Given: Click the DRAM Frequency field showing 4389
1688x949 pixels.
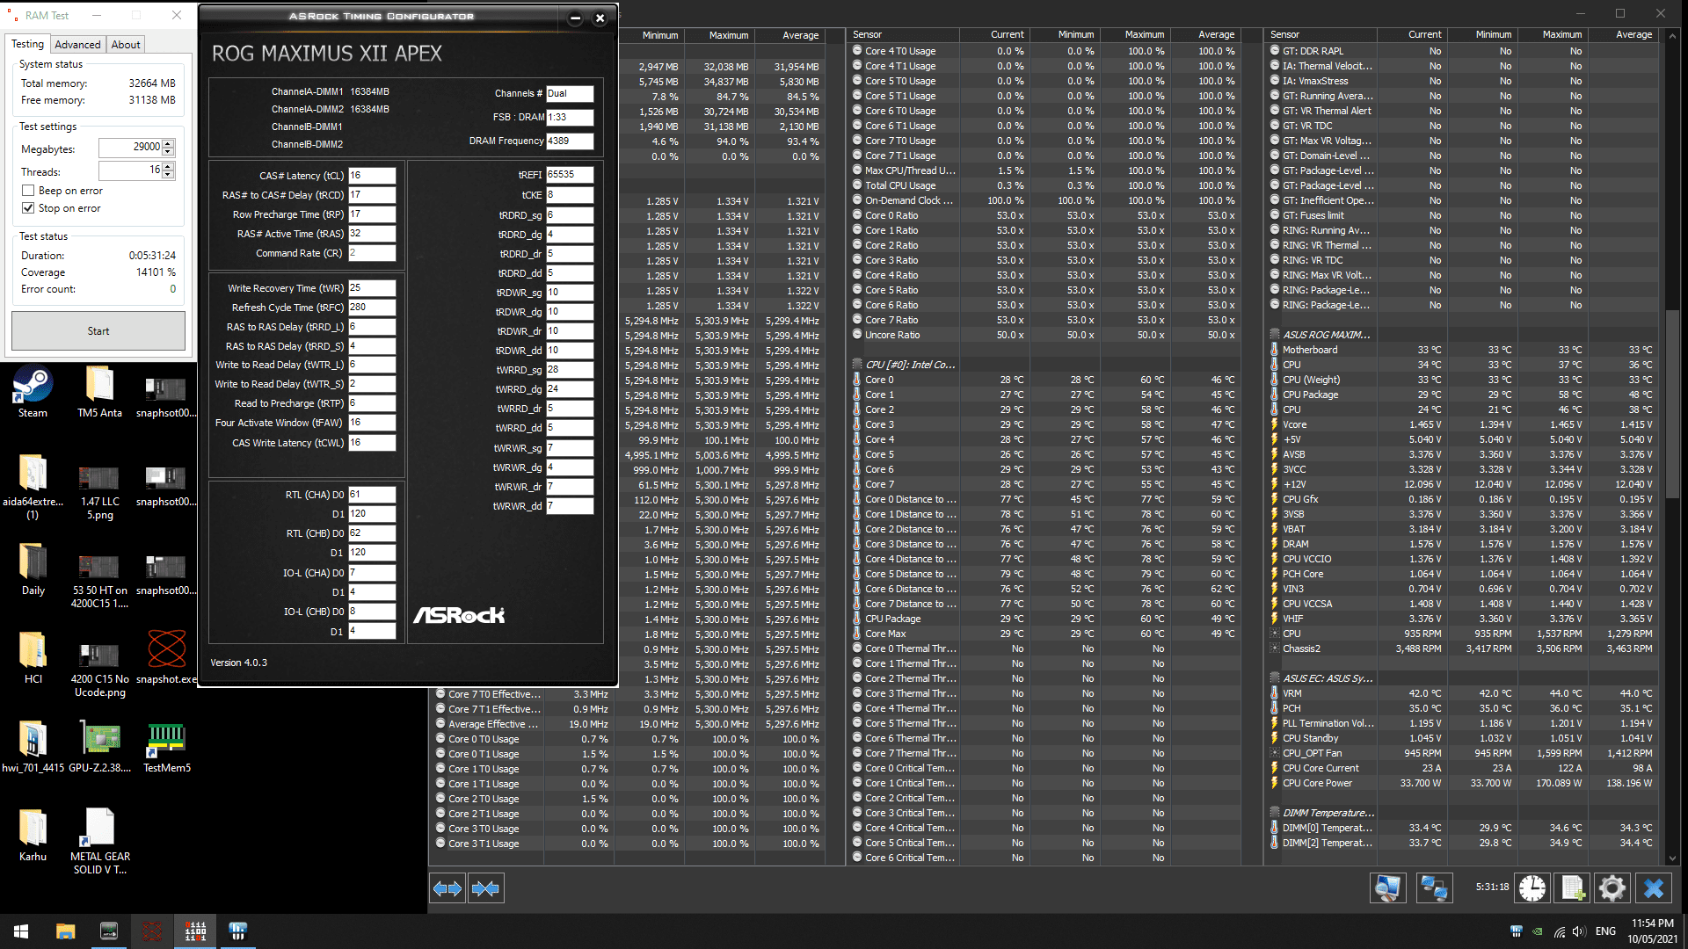Looking at the screenshot, I should [x=570, y=141].
